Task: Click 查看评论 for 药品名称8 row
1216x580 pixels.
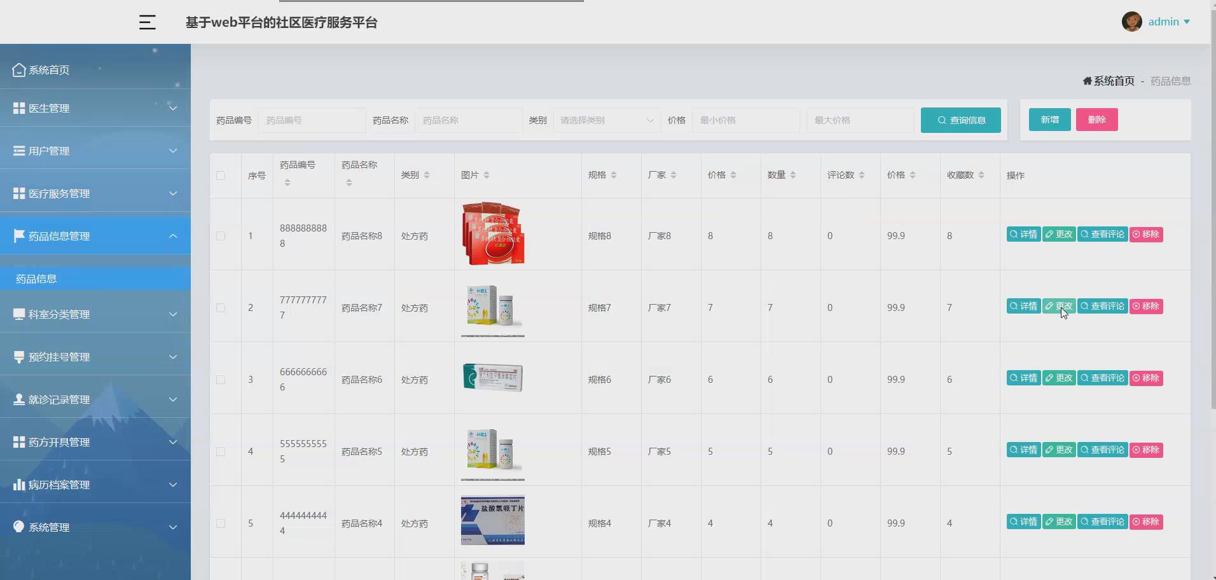Action: (x=1102, y=234)
